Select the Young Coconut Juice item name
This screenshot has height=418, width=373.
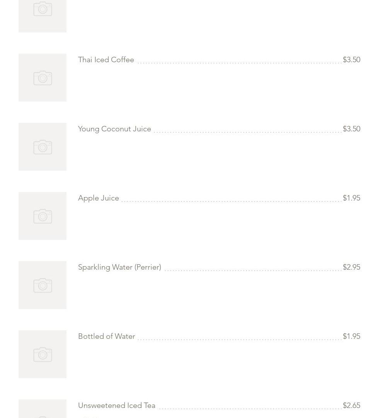(x=114, y=129)
